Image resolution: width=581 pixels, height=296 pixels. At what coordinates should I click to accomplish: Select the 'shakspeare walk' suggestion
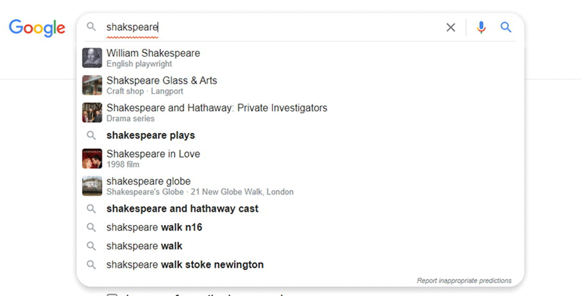(x=144, y=246)
